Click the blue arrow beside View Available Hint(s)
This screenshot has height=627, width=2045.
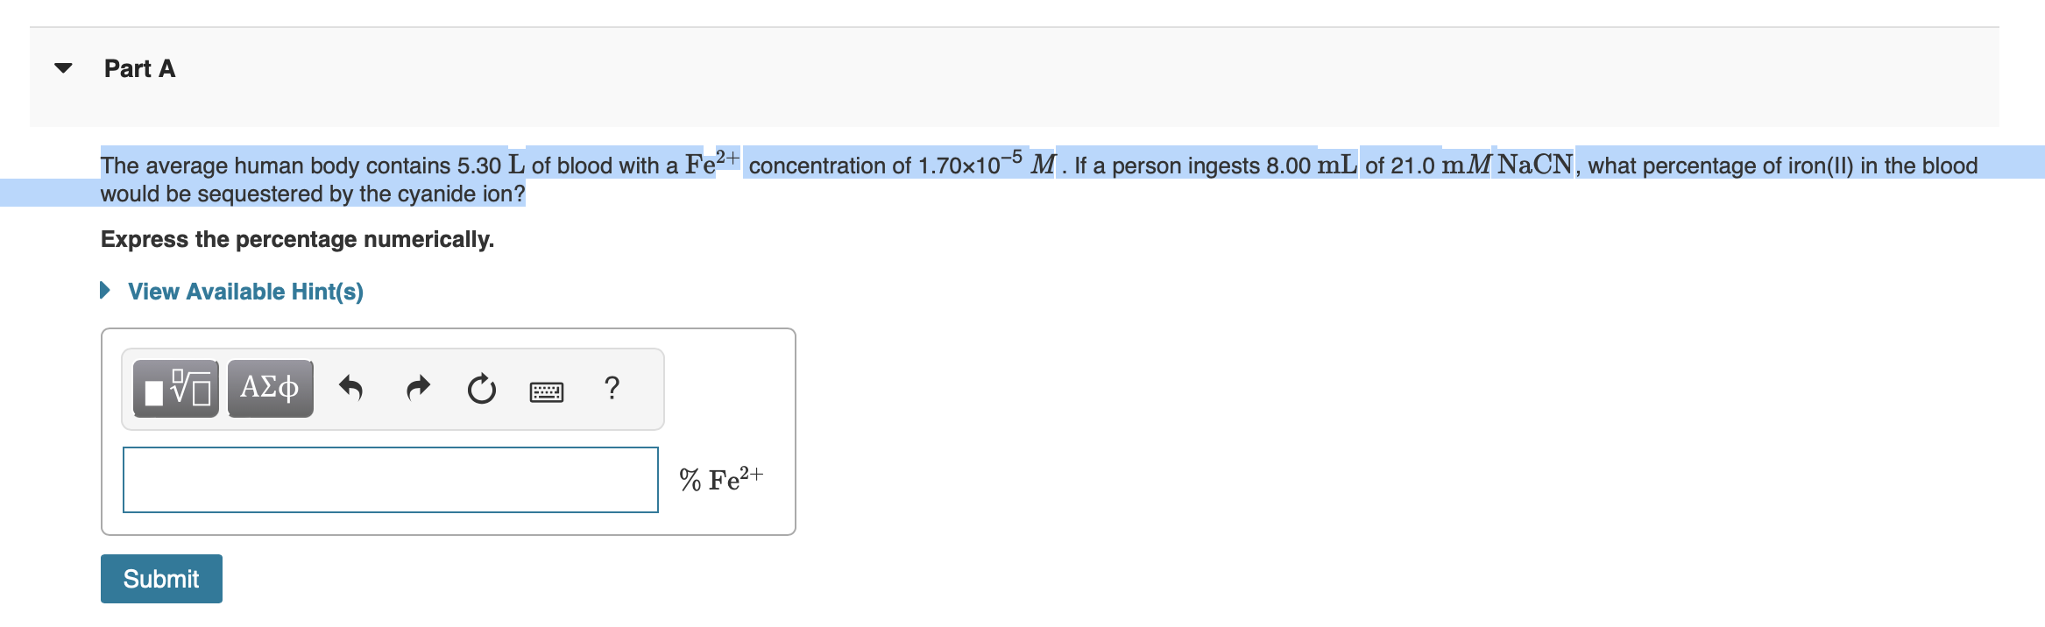click(x=106, y=290)
